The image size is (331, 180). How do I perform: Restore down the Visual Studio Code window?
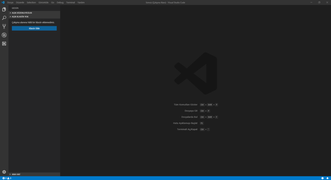pos(319,3)
